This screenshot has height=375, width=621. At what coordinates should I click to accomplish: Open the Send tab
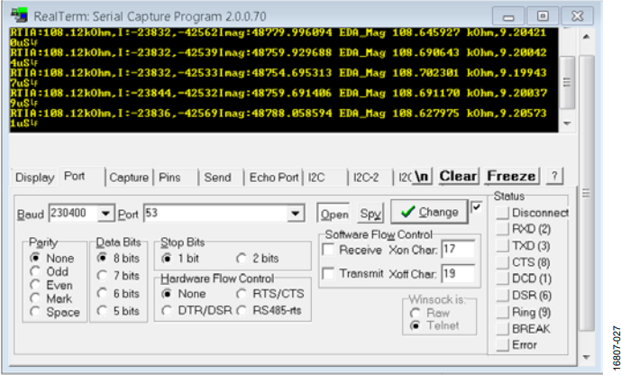(217, 178)
